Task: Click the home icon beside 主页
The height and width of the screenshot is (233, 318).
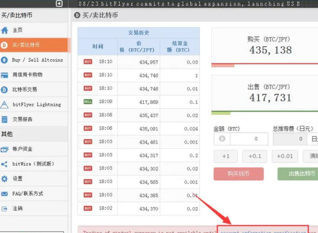Action: [x=5, y=30]
